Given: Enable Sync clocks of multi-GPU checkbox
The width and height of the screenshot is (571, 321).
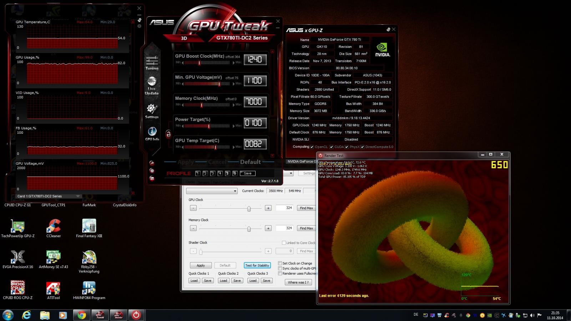Looking at the screenshot, I should click(280, 268).
